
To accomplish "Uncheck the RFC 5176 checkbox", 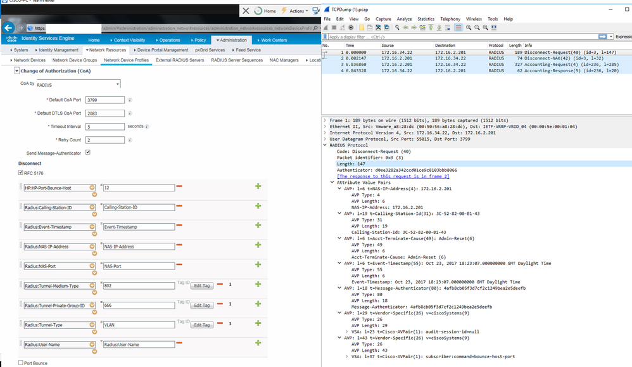I will pyautogui.click(x=20, y=172).
